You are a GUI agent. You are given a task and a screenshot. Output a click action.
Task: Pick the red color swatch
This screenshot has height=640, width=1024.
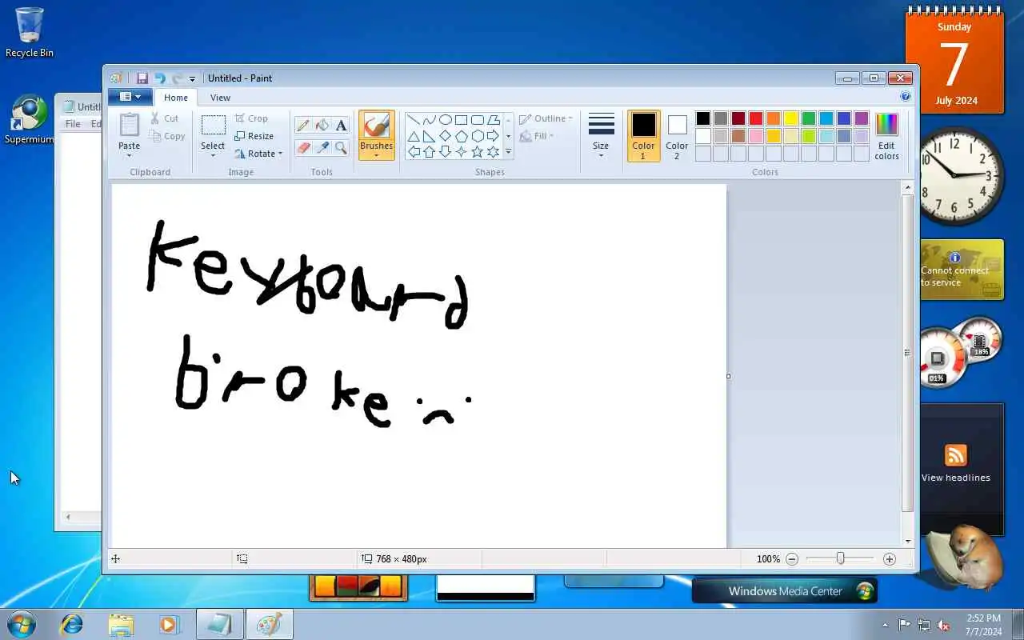[756, 118]
